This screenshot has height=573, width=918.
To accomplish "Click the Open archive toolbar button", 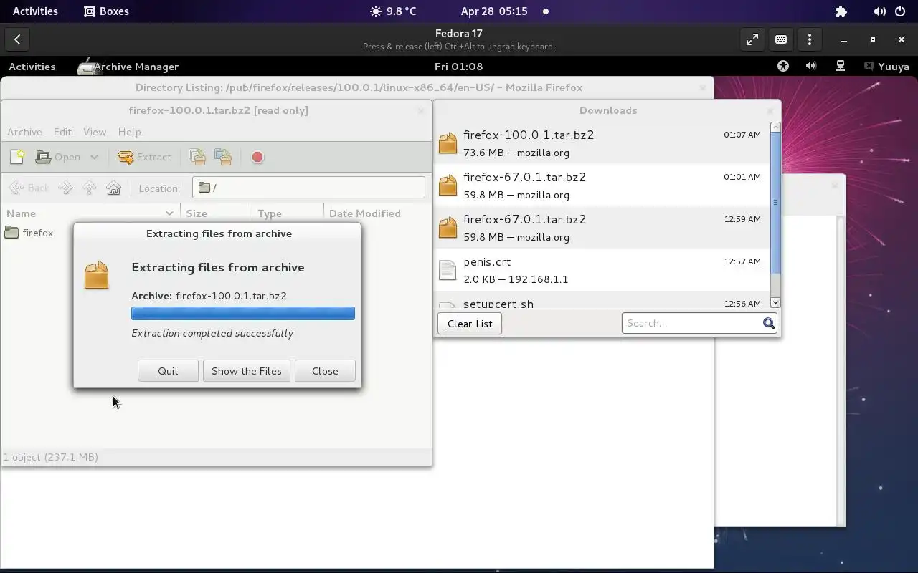I will click(58, 157).
